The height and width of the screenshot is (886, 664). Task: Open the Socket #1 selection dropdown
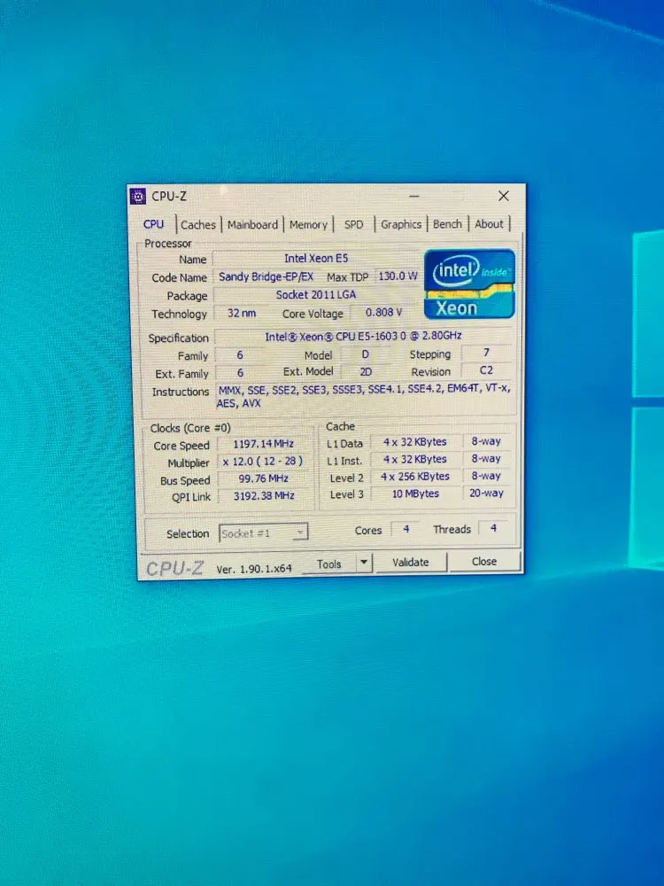coord(263,532)
